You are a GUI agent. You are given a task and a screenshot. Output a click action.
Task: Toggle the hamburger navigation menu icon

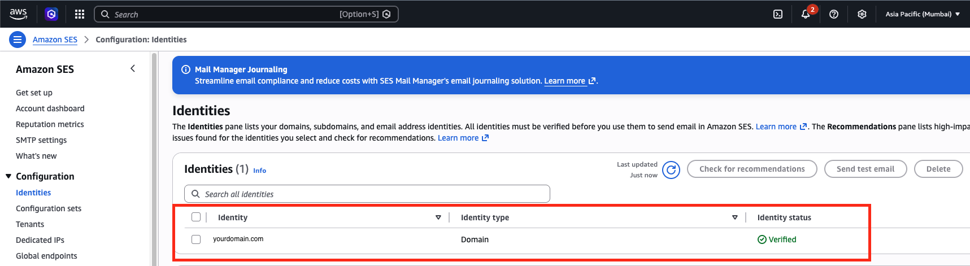[18, 40]
